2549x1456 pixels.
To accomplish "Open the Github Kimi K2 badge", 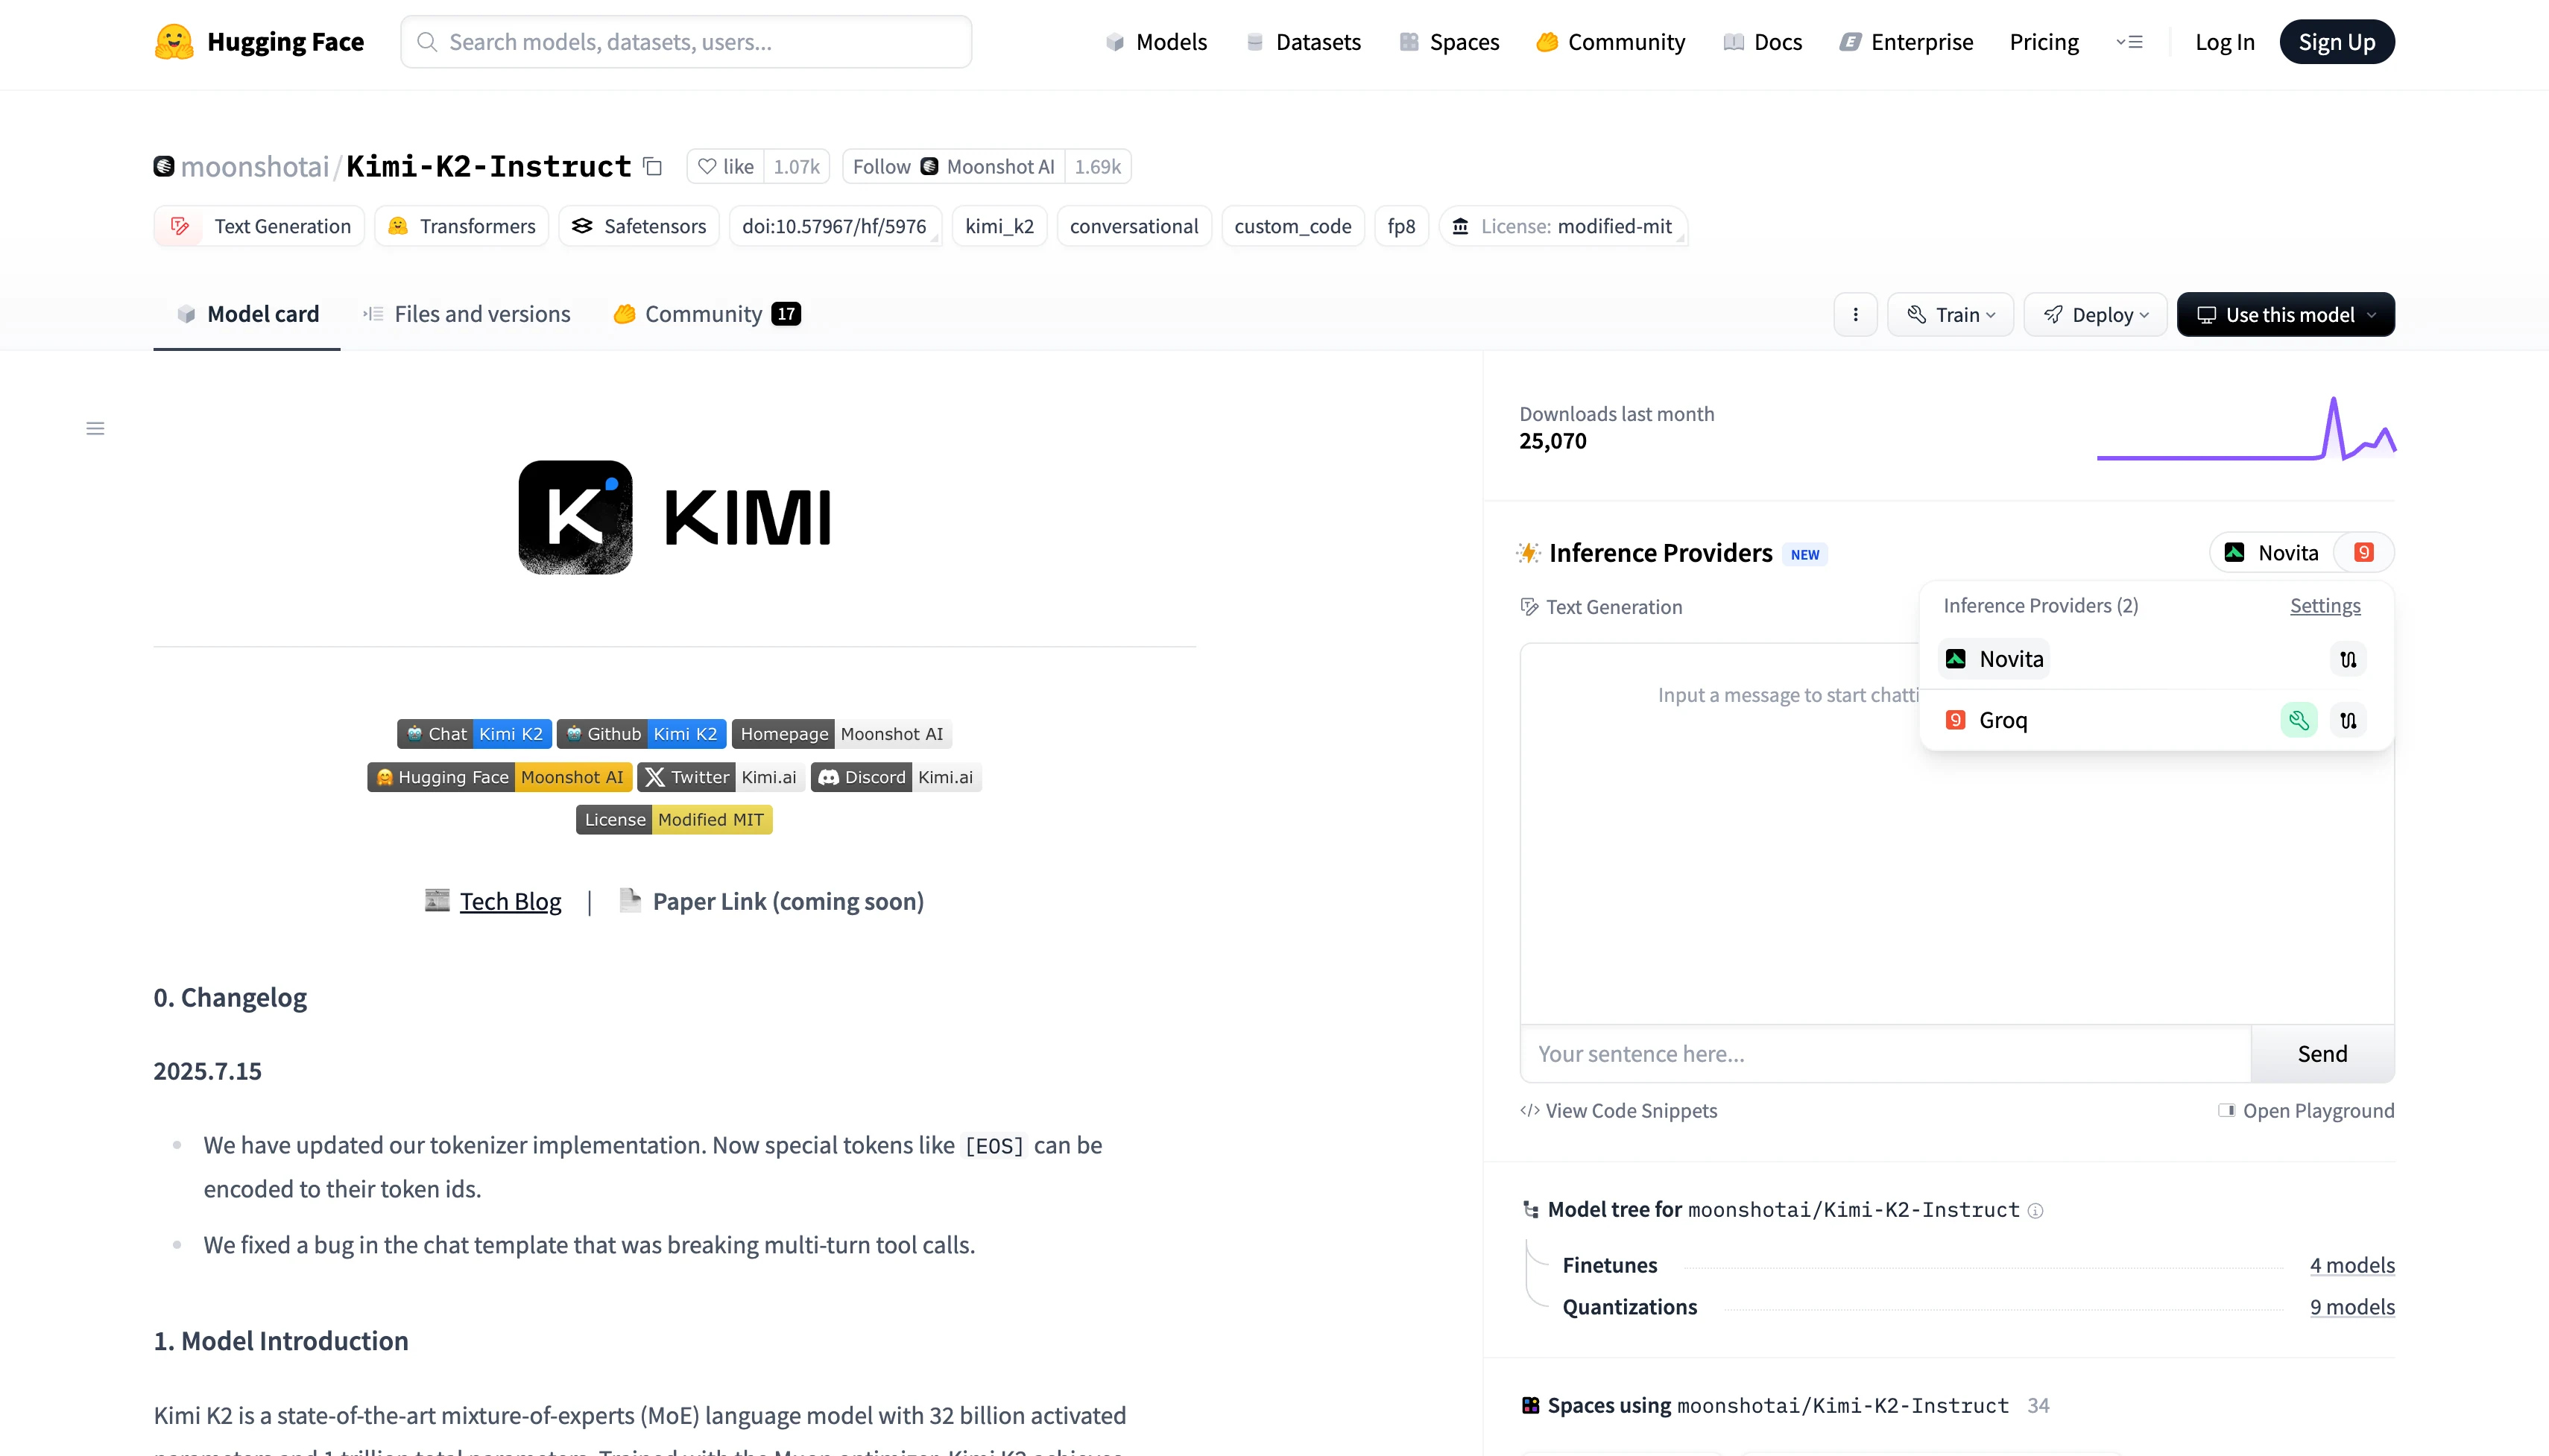I will tap(641, 734).
